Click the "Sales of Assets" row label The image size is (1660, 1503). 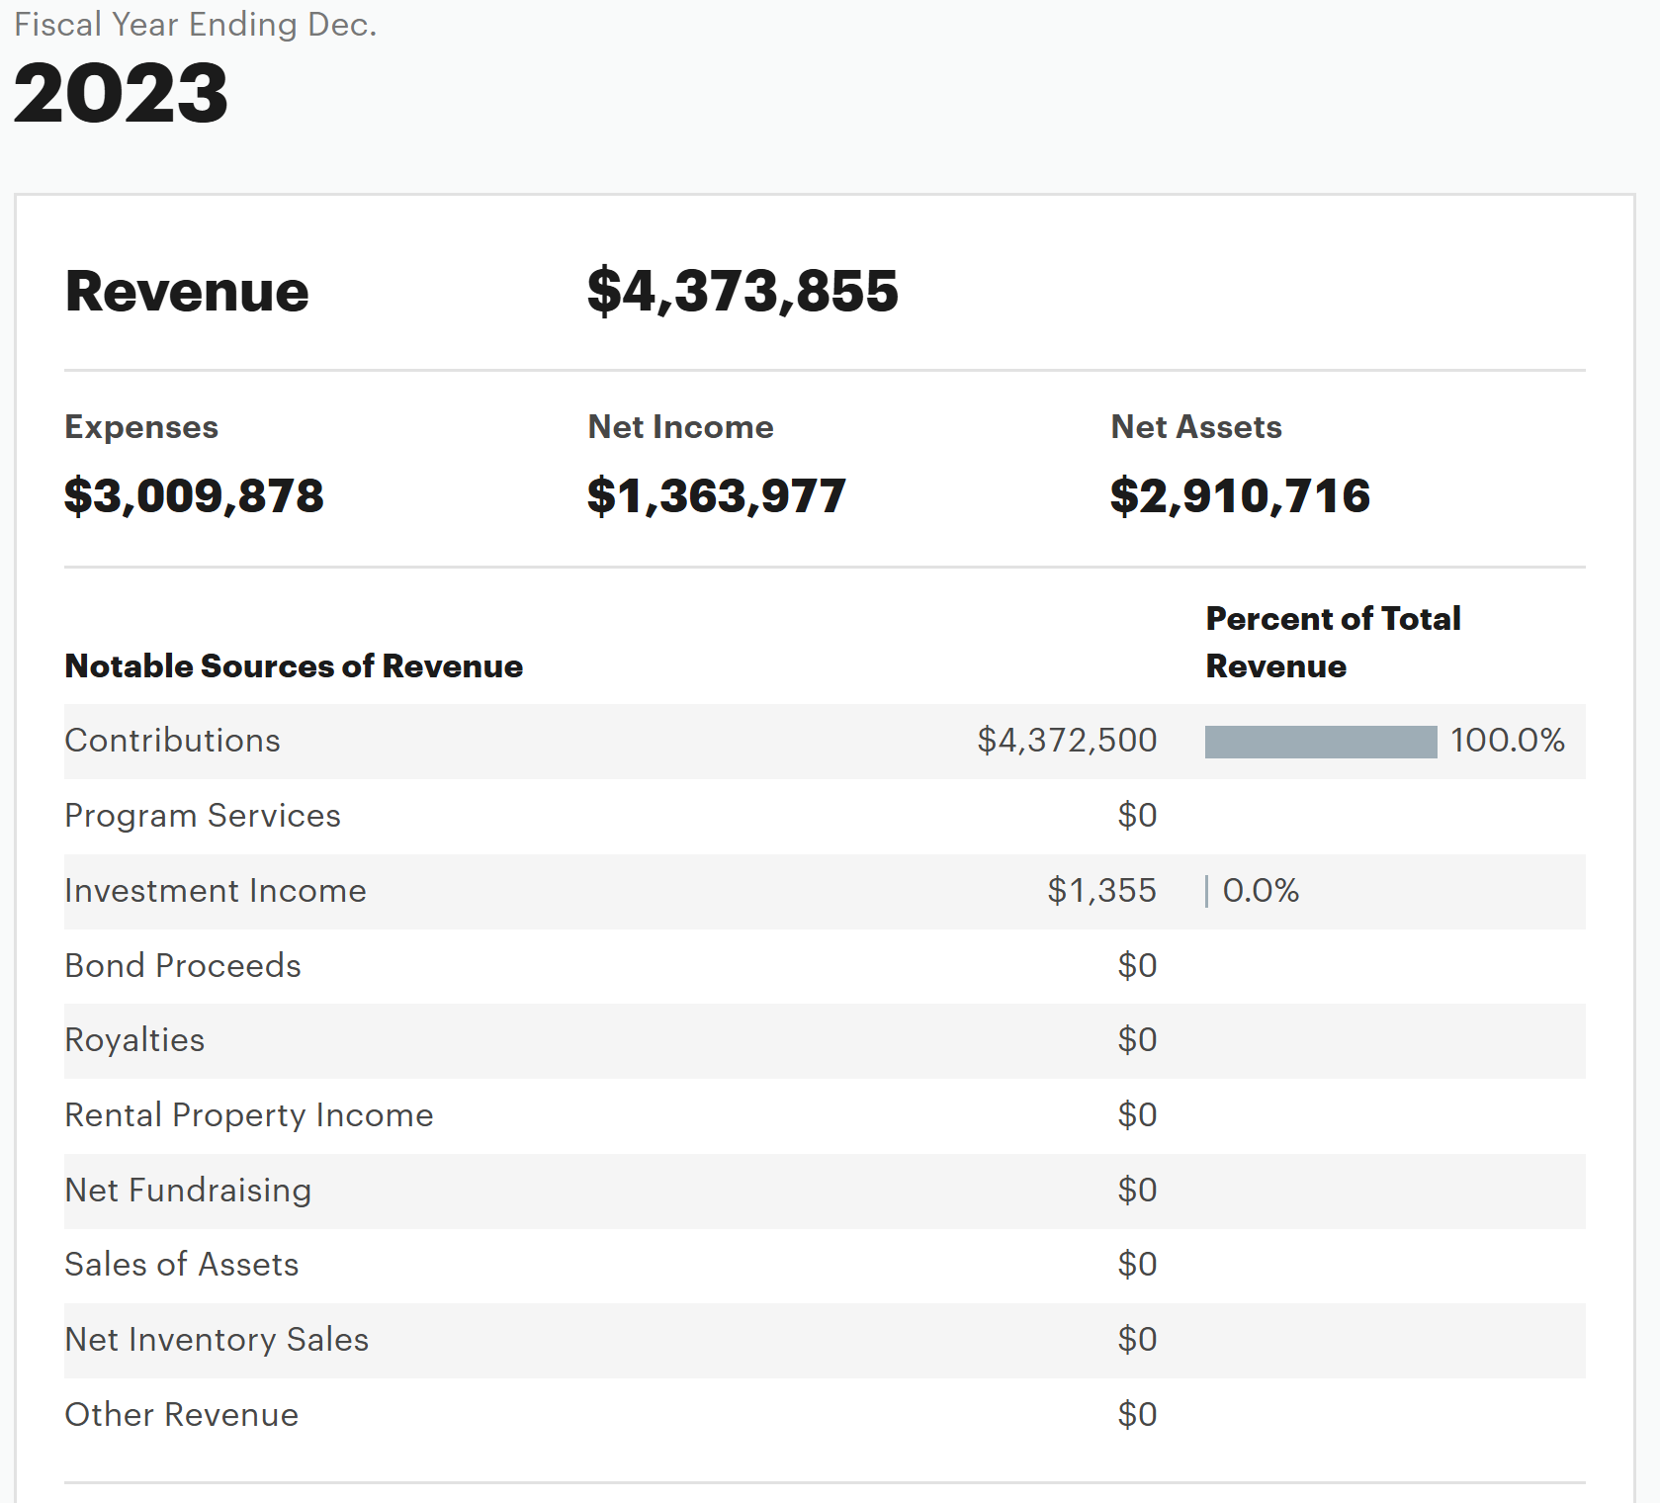182,1265
